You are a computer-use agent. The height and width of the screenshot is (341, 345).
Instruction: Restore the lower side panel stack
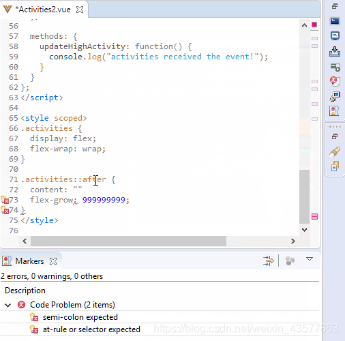[x=335, y=136]
